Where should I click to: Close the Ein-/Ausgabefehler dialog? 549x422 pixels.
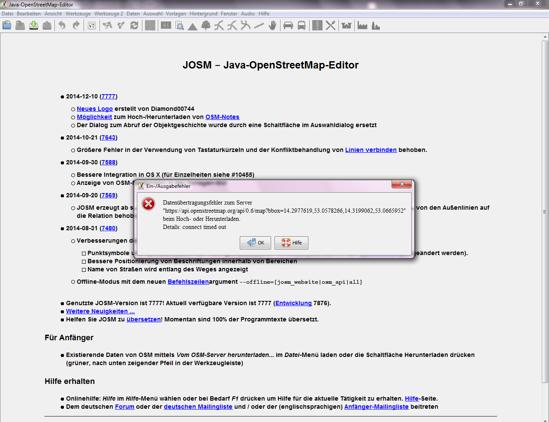tap(402, 184)
